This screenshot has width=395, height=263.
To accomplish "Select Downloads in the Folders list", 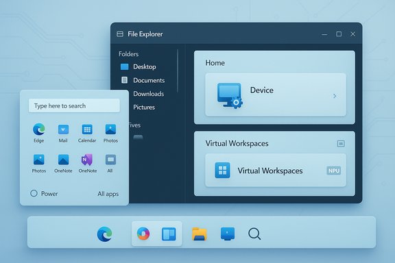I will coord(149,94).
